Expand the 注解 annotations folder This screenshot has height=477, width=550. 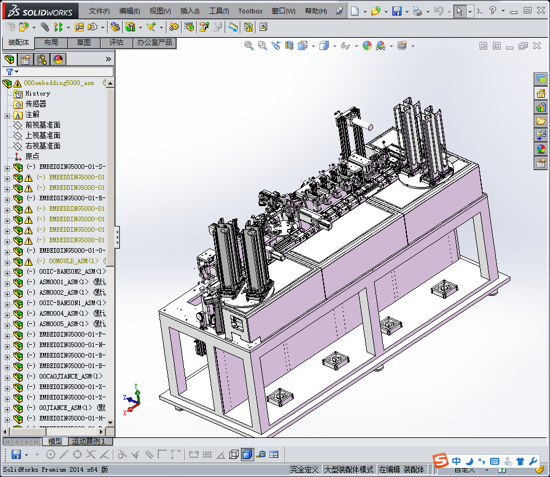7,115
